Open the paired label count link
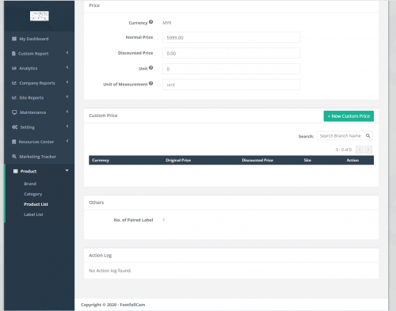Screen dimensions: 396x311 164,220
